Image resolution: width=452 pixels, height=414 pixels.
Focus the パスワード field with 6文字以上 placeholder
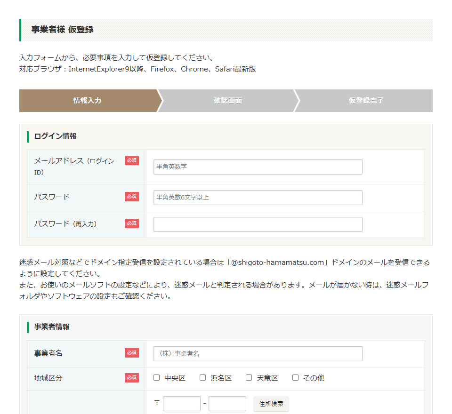258,198
